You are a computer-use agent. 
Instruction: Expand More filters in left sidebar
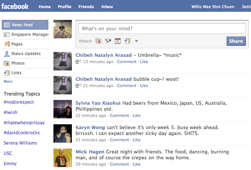coord(8,81)
